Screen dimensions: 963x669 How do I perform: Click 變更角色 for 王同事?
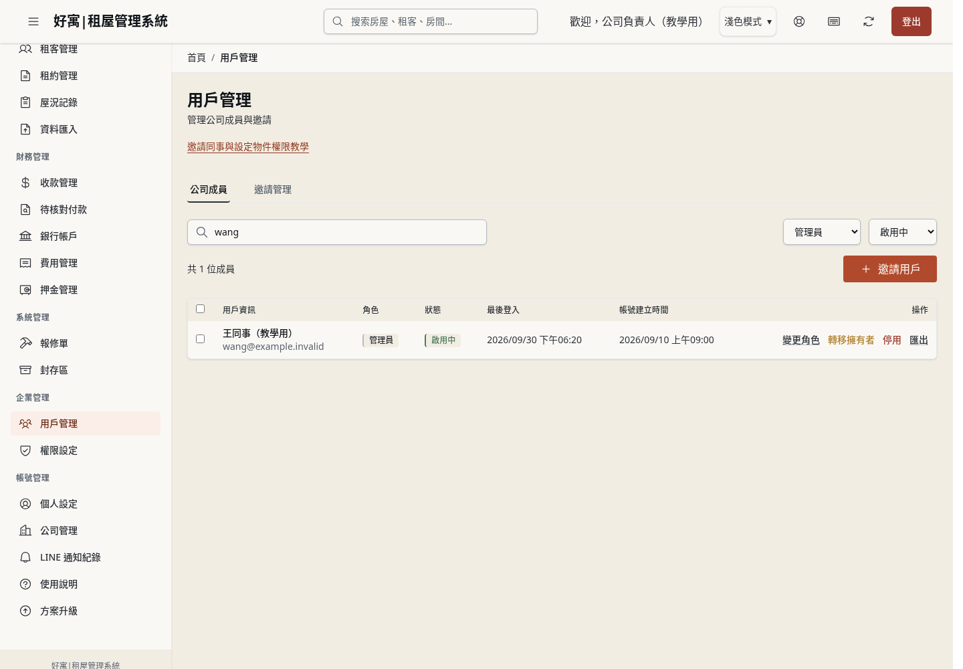coord(801,340)
